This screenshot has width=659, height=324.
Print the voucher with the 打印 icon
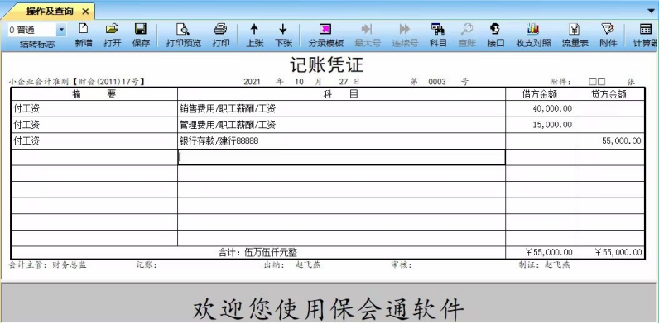click(x=221, y=35)
